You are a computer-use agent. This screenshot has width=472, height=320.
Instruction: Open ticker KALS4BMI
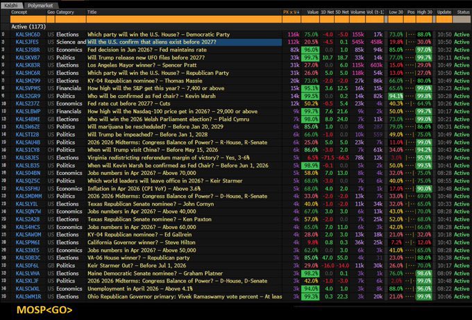click(x=27, y=119)
